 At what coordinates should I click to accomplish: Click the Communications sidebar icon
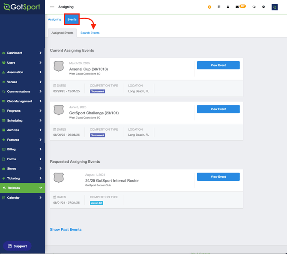click(4, 92)
